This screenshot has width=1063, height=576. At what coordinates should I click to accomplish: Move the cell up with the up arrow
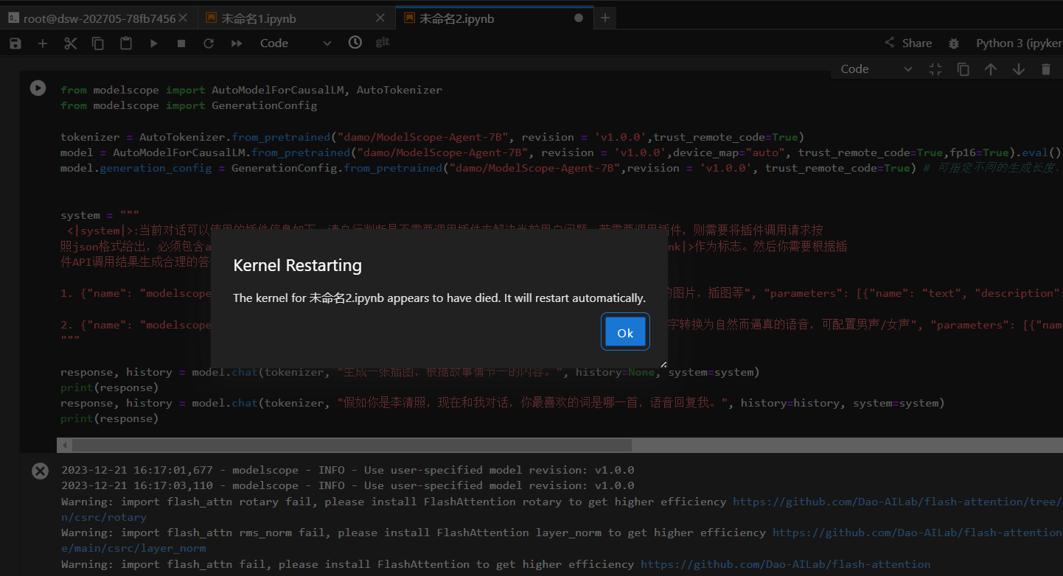pos(991,69)
